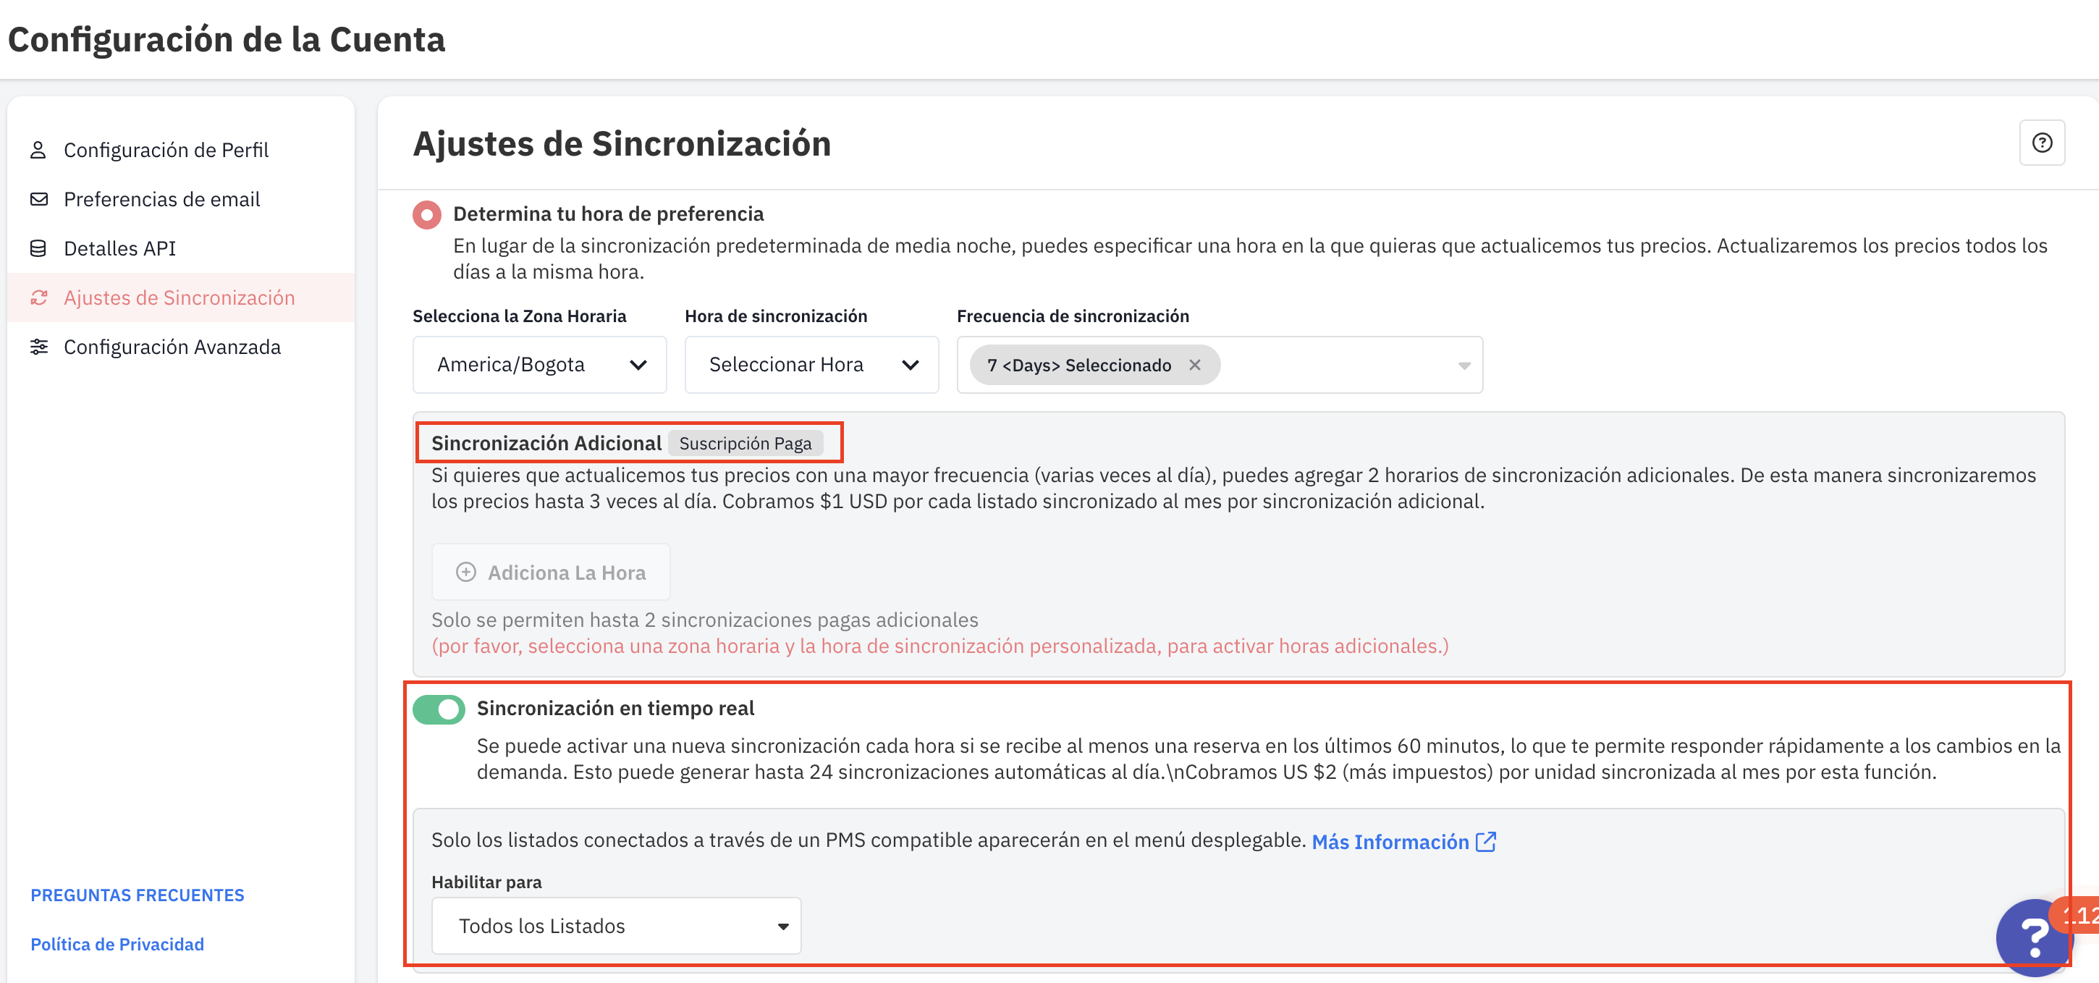Click the profile person icon in sidebar

tap(38, 150)
